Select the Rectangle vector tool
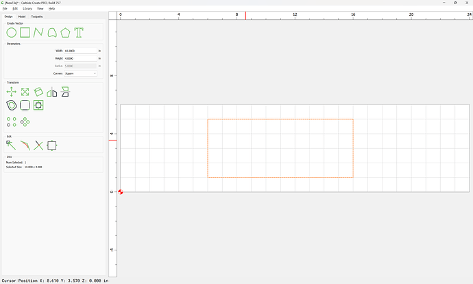Viewport: 473px width, 284px height. (x=25, y=32)
